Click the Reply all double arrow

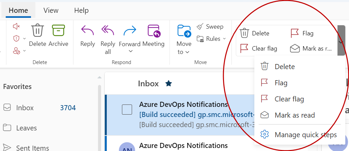[108, 31]
